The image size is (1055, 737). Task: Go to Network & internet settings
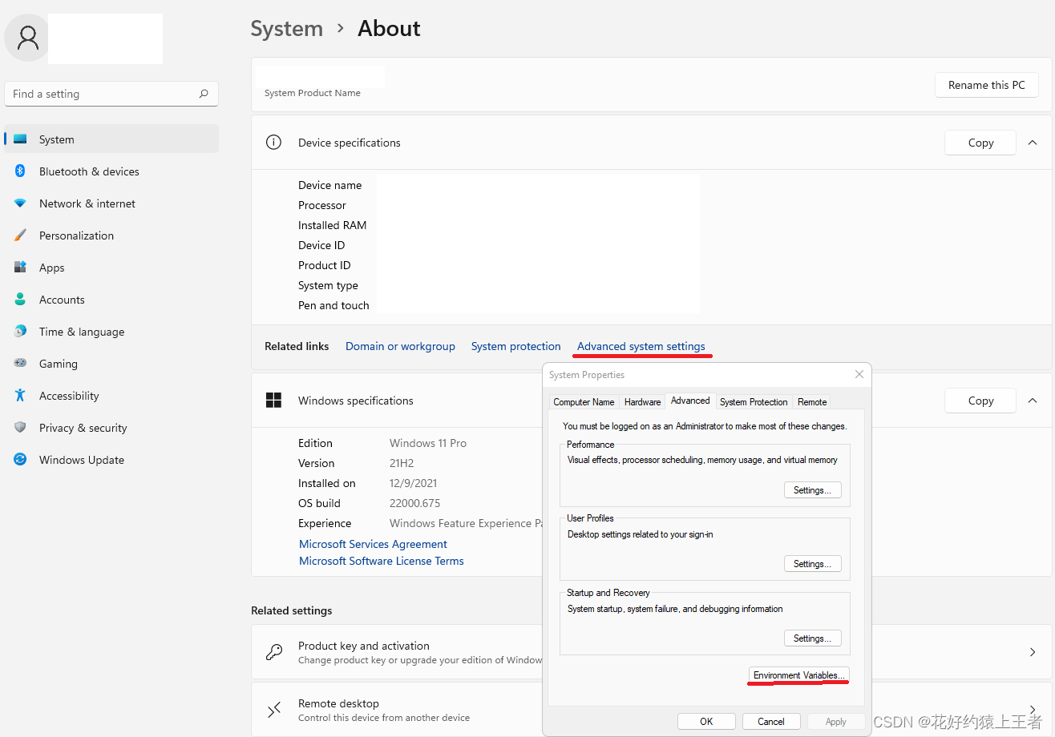[x=111, y=203]
